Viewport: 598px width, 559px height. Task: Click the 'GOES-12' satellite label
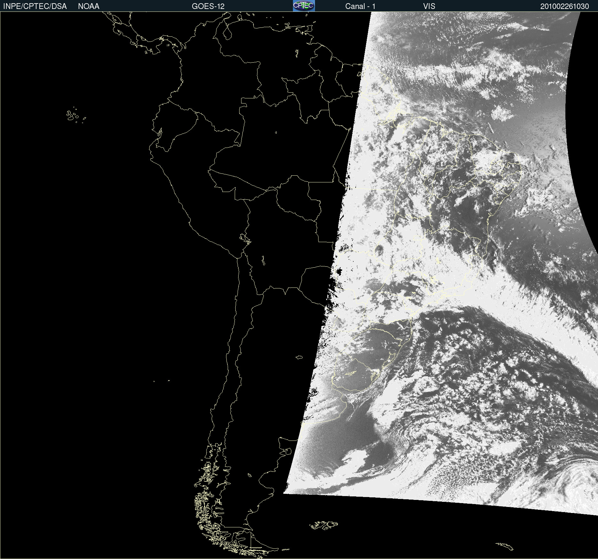pyautogui.click(x=208, y=6)
